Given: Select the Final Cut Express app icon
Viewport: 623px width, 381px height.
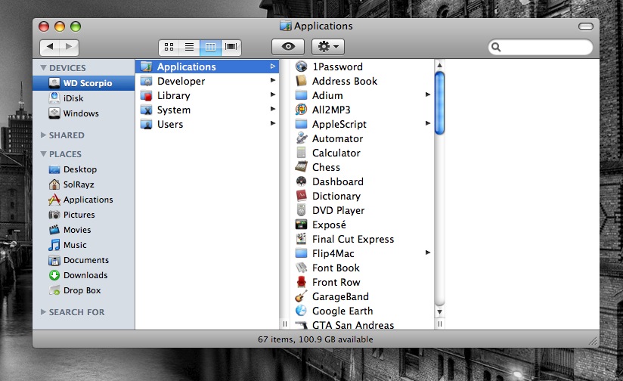Looking at the screenshot, I should [x=301, y=239].
